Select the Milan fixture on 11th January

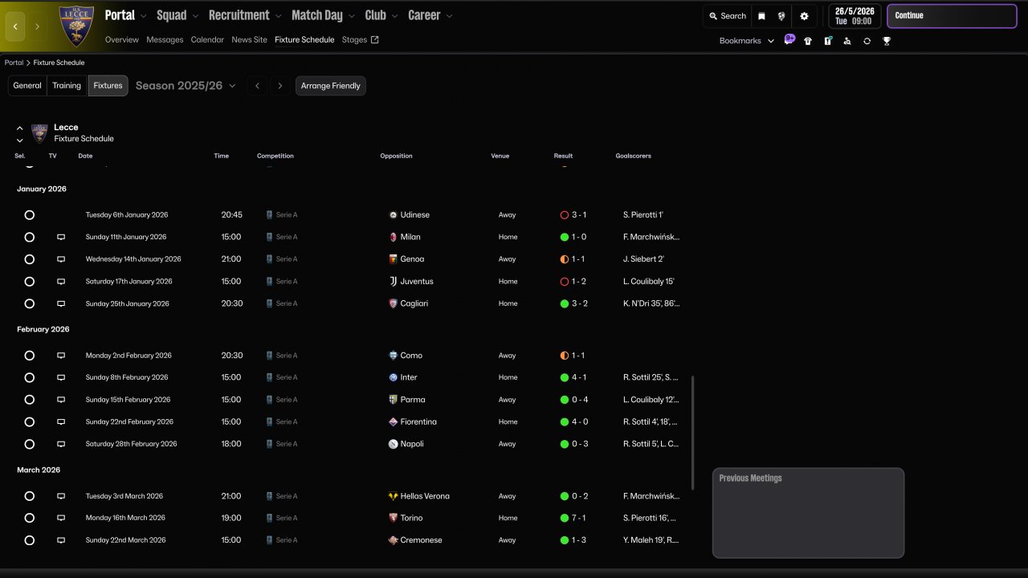point(30,237)
